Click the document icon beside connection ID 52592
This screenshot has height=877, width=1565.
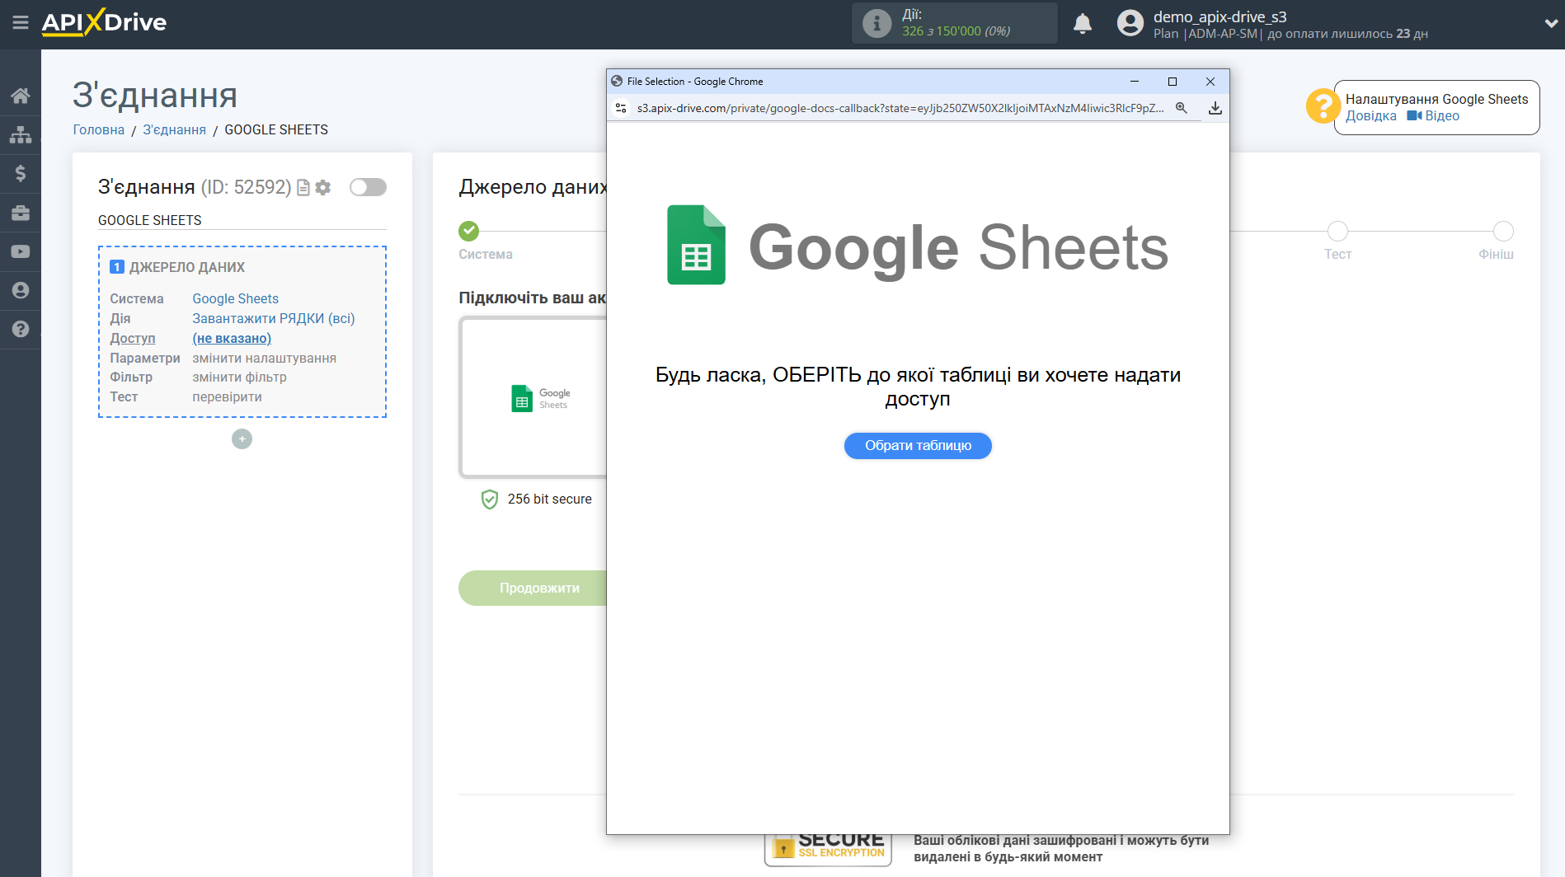pos(303,187)
